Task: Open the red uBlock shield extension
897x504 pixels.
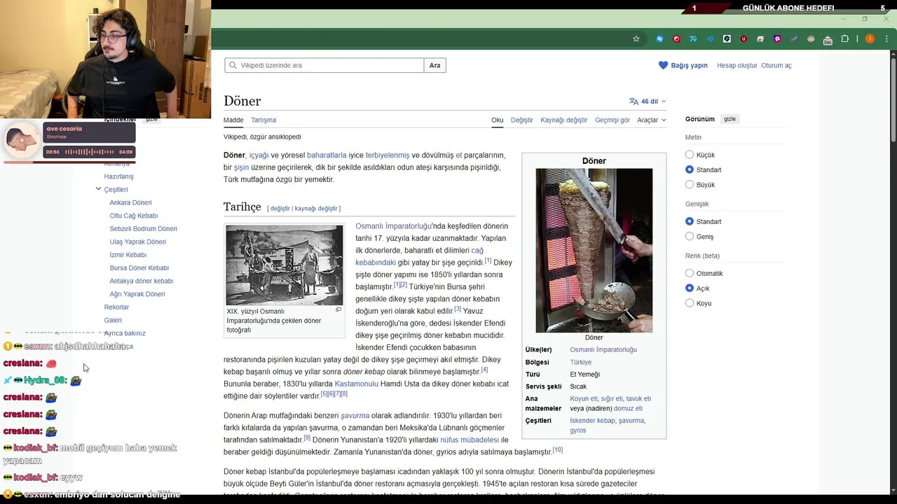Action: point(744,38)
